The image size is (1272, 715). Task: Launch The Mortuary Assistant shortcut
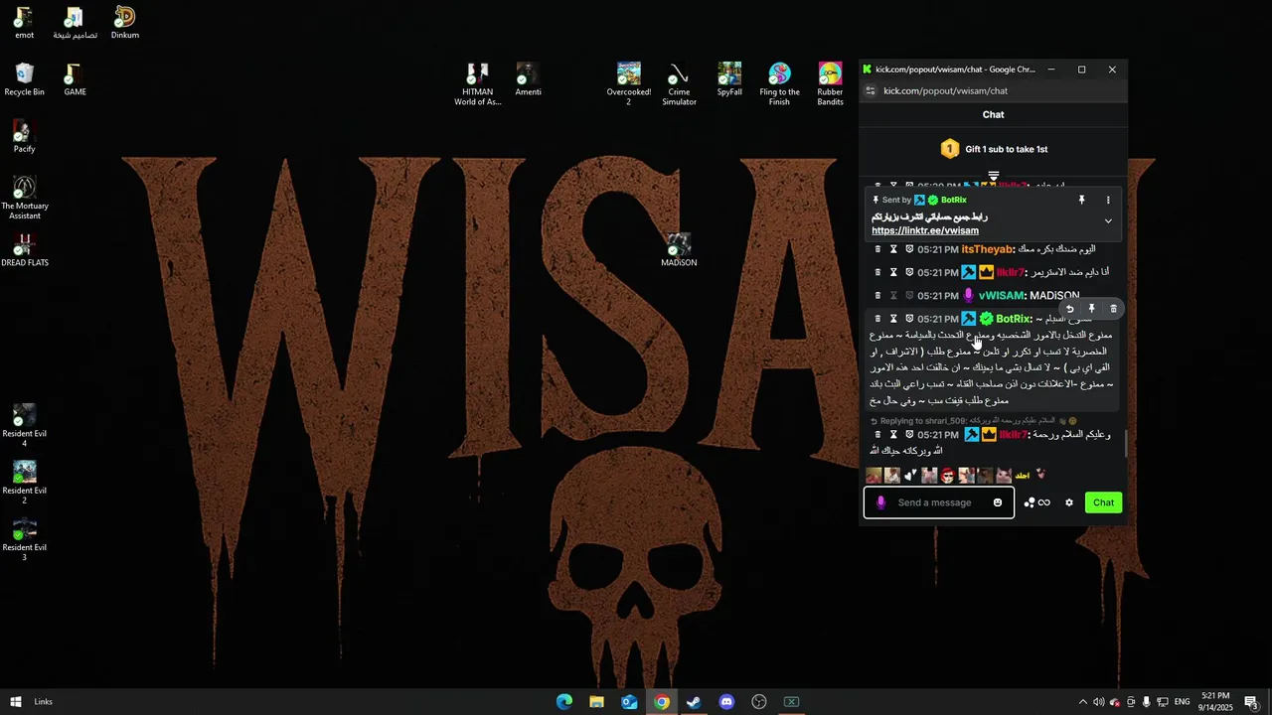(x=24, y=198)
